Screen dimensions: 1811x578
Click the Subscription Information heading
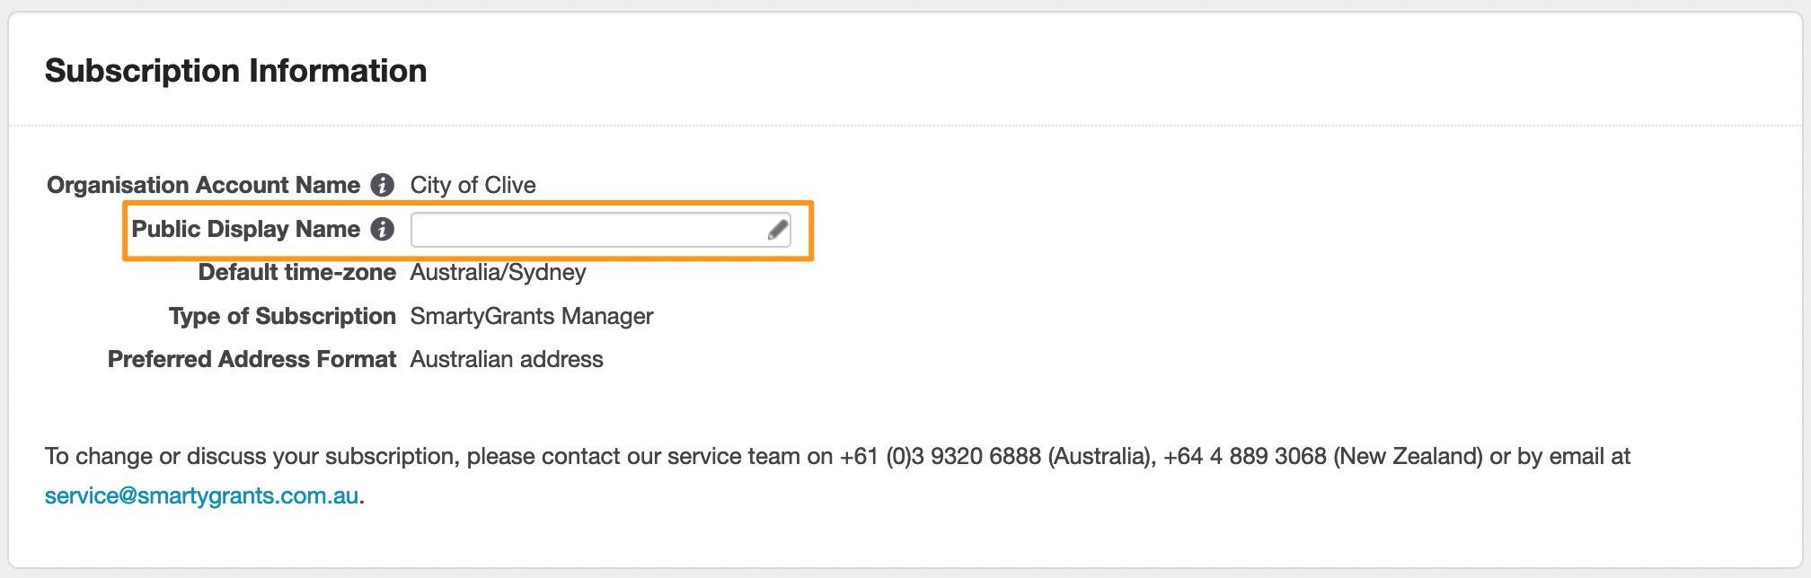tap(236, 71)
